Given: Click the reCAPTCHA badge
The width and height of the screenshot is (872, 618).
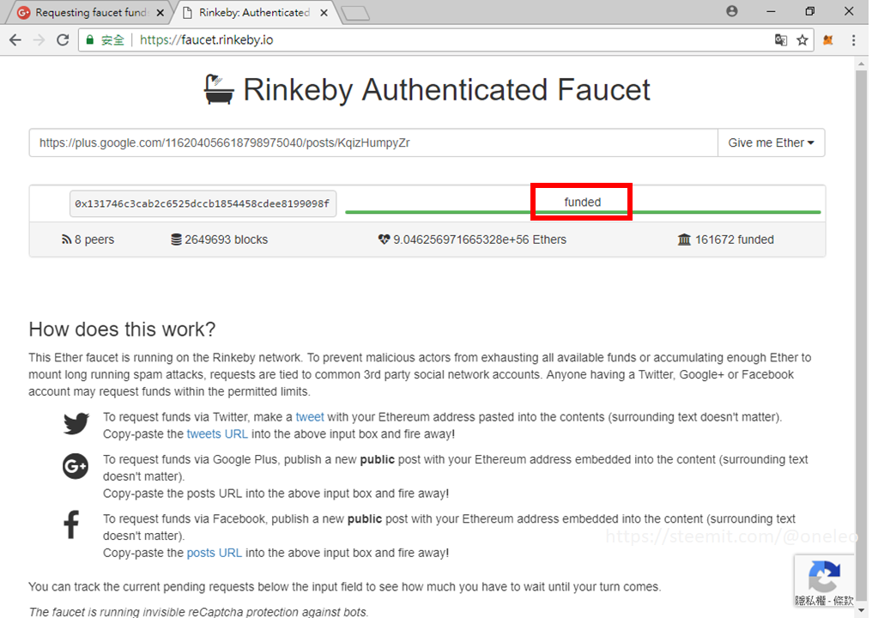Looking at the screenshot, I should click(x=824, y=581).
